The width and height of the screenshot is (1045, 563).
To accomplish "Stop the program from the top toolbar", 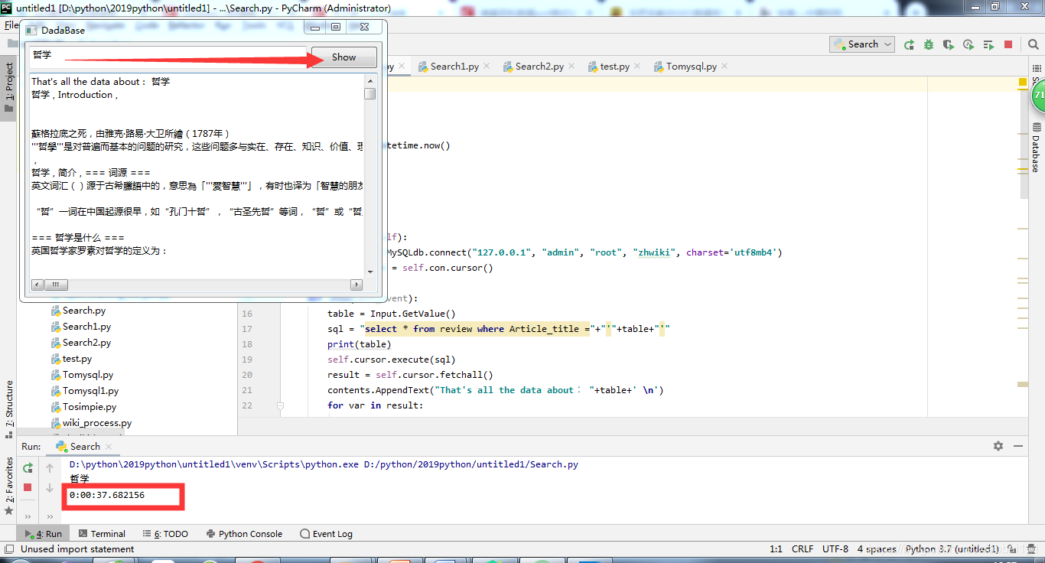I will (1008, 45).
